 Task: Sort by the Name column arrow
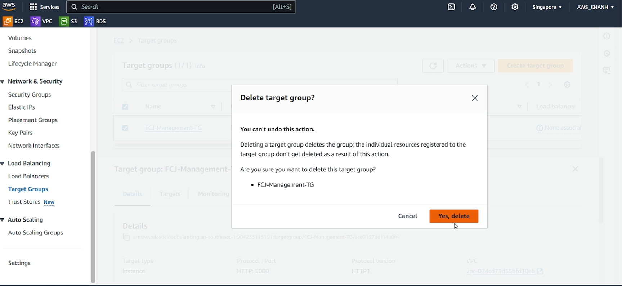click(213, 107)
